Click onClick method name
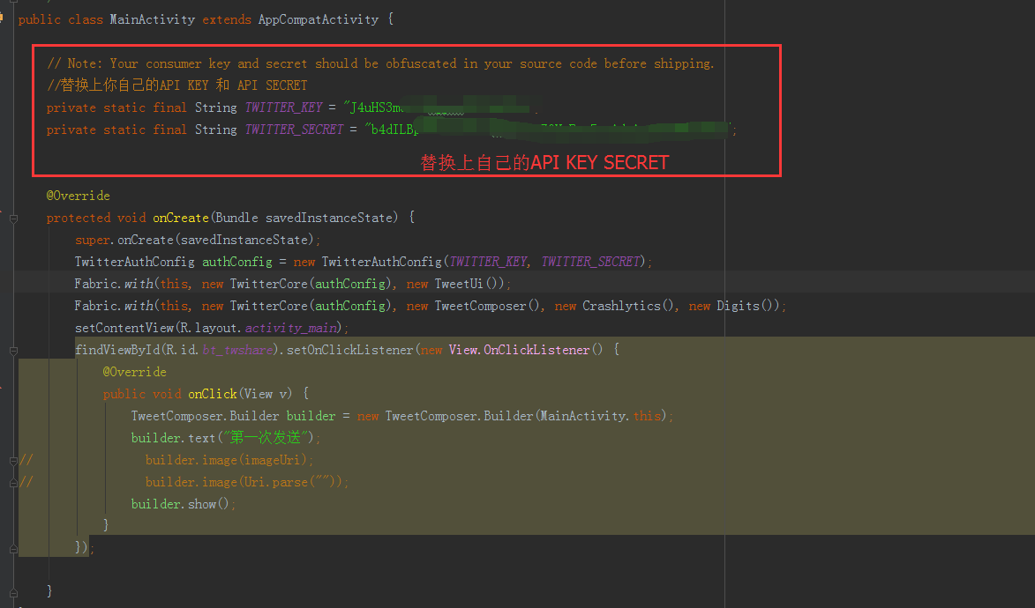This screenshot has width=1035, height=608. [x=213, y=395]
